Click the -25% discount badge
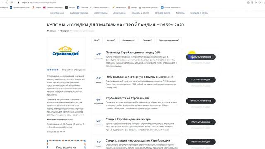The height and width of the screenshot is (149, 265). coord(99,121)
